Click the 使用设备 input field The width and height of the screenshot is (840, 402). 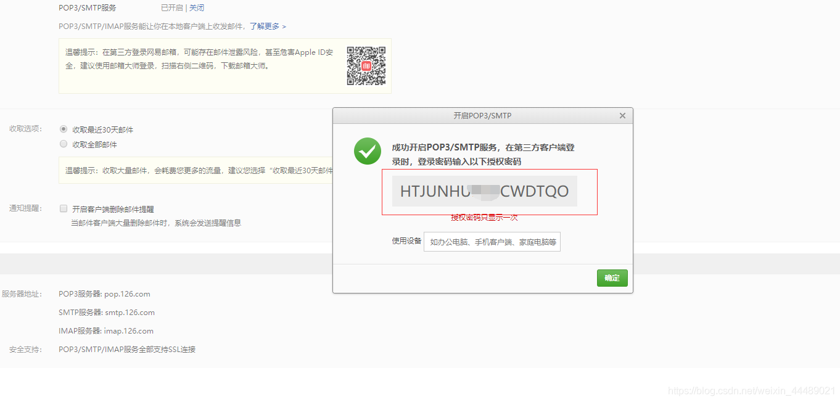pos(492,241)
